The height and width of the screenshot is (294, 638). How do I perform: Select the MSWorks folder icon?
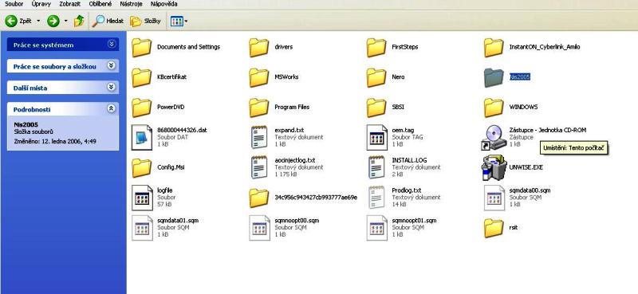[258, 77]
